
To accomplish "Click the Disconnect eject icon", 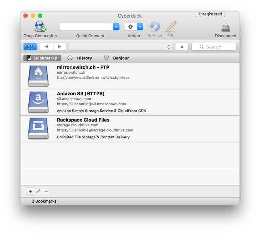I will (x=226, y=27).
